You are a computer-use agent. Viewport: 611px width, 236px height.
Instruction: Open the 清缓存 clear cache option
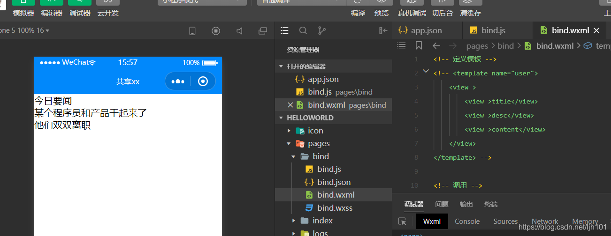pyautogui.click(x=471, y=13)
